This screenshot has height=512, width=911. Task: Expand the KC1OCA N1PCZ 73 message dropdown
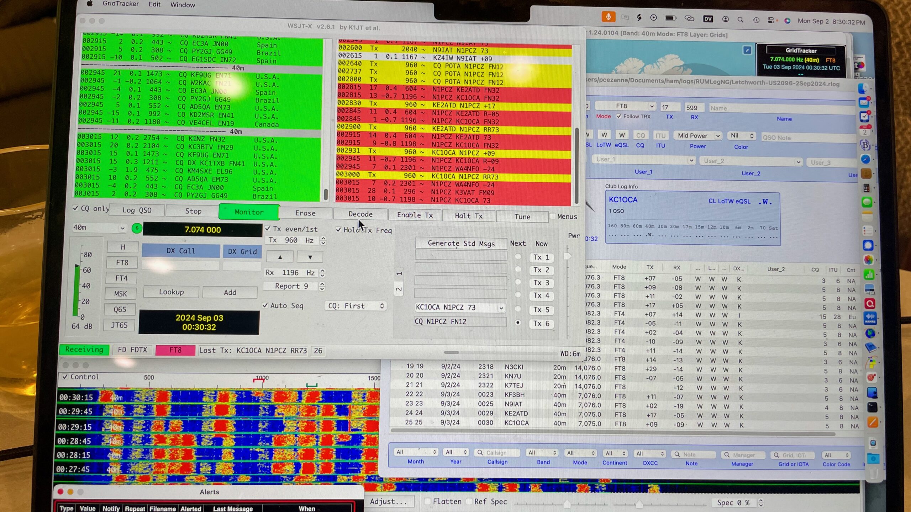coord(501,308)
